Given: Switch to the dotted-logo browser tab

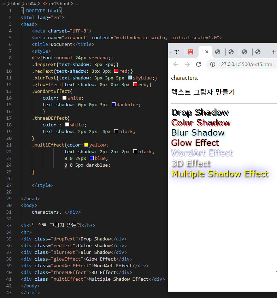Looking at the screenshot, I should click(x=177, y=52).
